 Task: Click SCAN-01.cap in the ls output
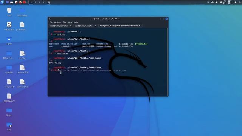click(55, 63)
